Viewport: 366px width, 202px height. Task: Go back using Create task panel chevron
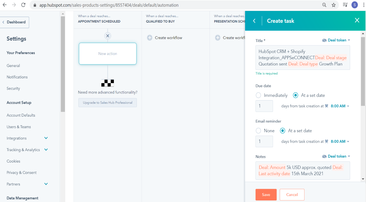coord(254,21)
